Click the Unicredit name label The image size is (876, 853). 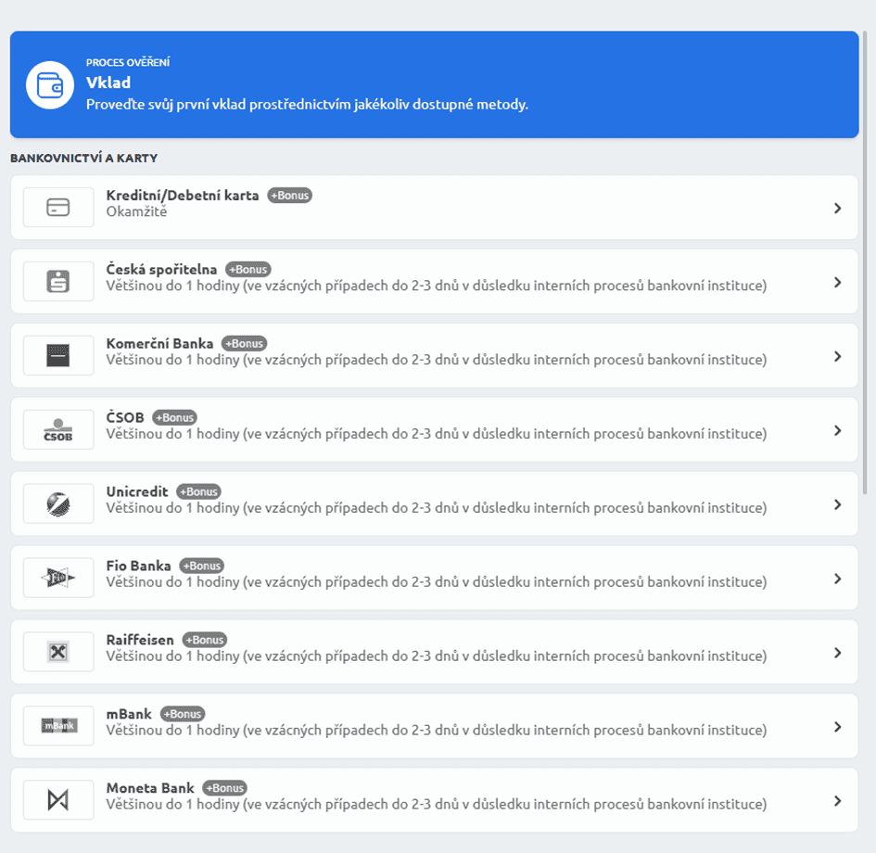137,491
